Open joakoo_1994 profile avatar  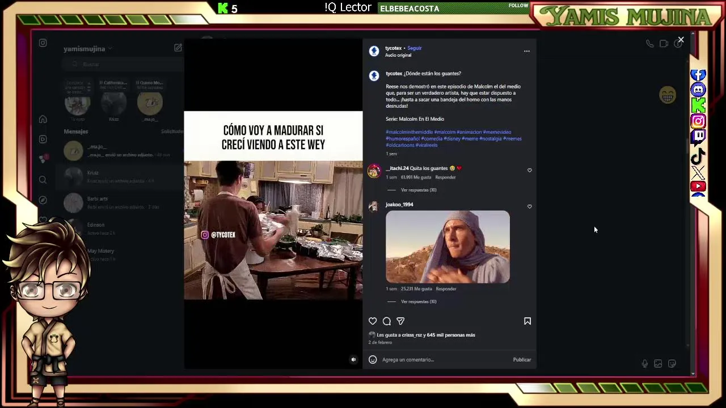[373, 207]
